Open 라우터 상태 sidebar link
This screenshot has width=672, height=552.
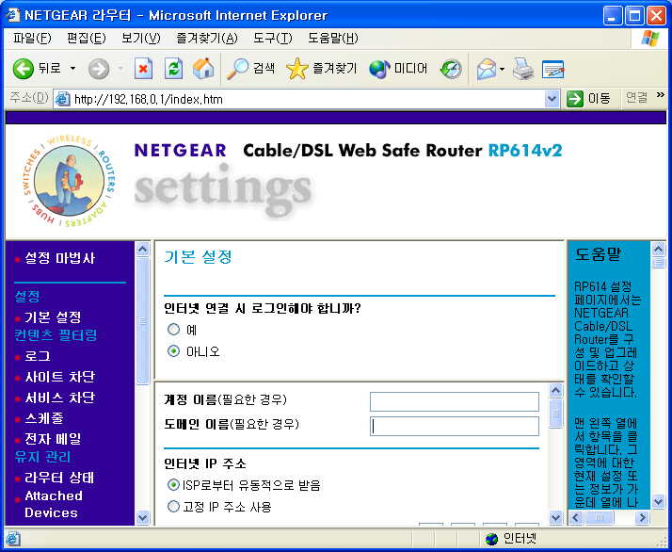tap(59, 478)
